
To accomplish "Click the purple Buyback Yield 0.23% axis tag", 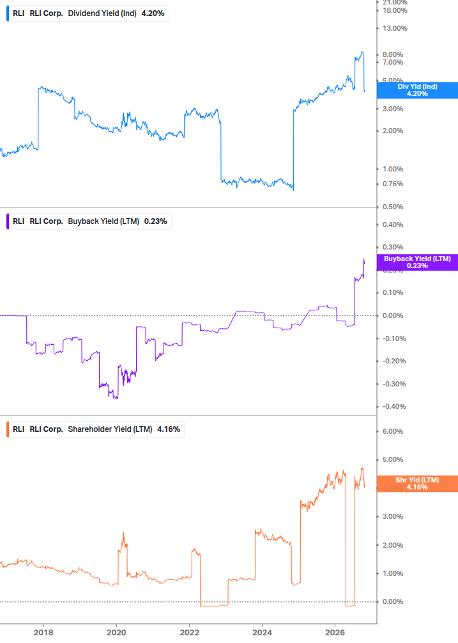I will (x=417, y=262).
